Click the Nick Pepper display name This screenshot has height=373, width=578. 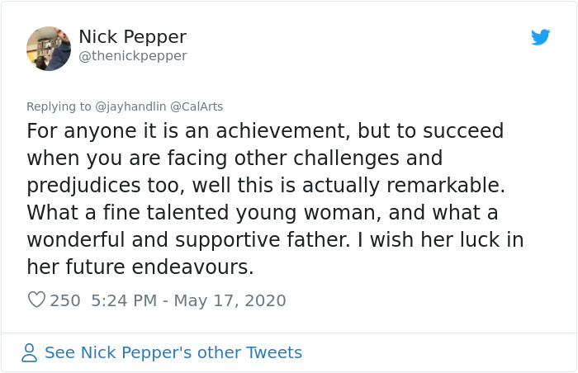(x=132, y=37)
